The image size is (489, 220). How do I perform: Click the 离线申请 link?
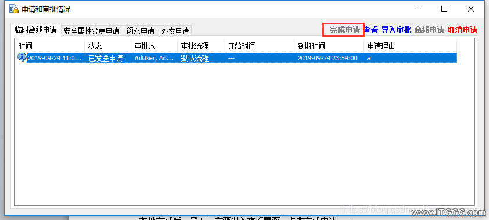pos(430,30)
